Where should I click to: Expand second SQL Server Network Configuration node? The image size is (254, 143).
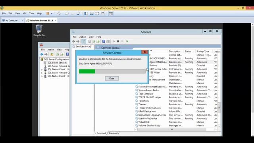[x=42, y=73]
